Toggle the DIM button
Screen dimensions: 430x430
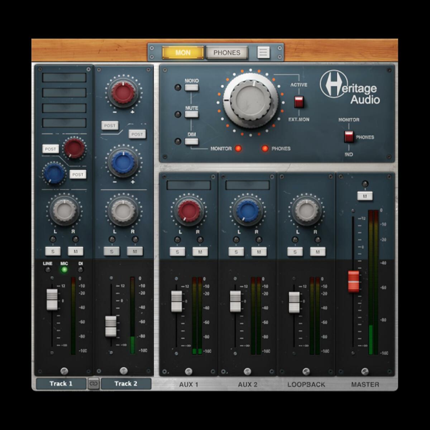(192, 141)
